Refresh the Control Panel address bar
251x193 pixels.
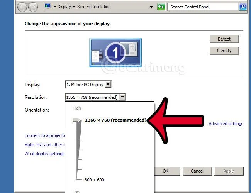(x=161, y=7)
